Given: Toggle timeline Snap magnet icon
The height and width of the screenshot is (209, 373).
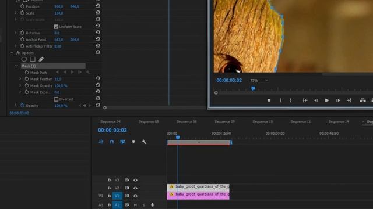Looking at the screenshot, I should [111, 142].
